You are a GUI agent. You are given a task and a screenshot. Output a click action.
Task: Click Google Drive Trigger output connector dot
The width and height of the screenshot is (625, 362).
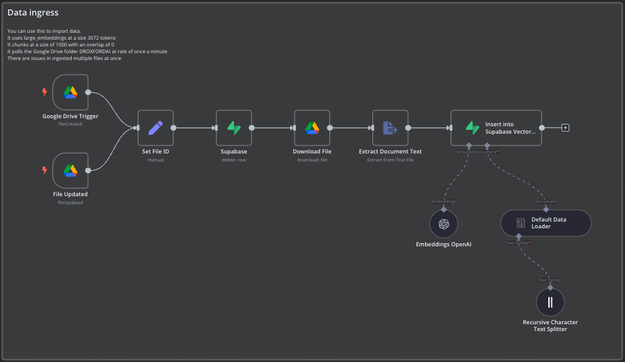tap(88, 92)
